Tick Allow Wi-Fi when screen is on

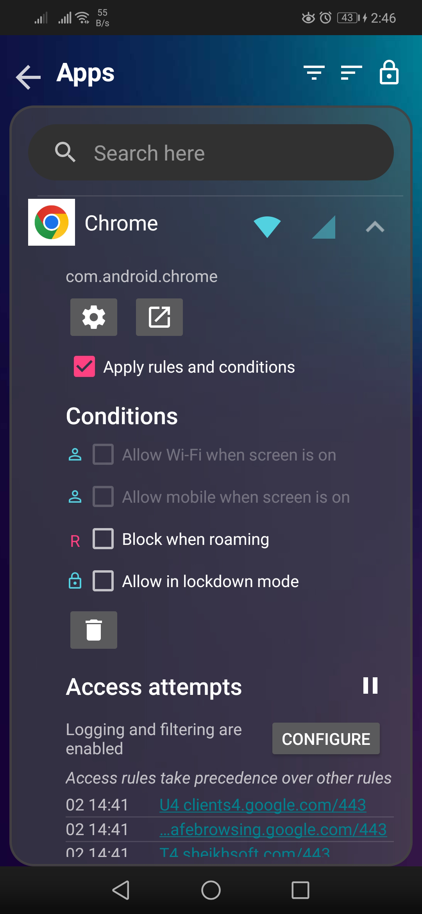coord(103,454)
